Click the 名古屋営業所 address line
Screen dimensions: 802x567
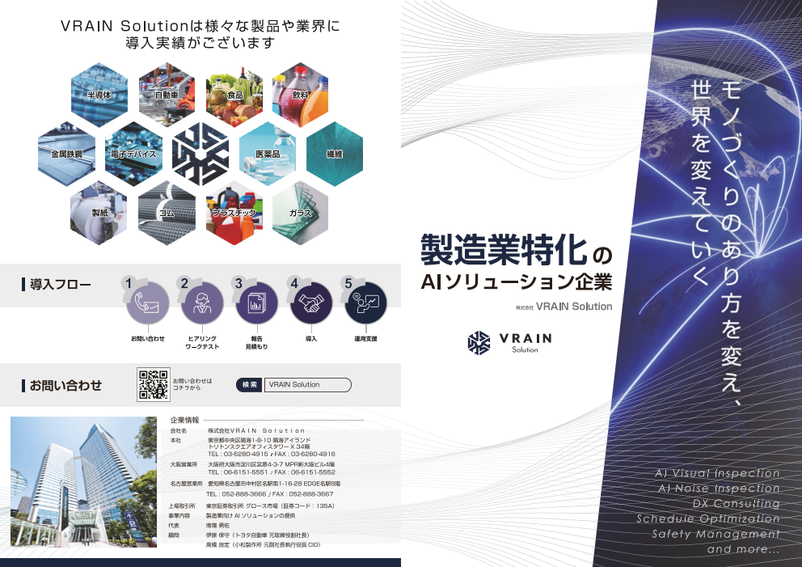click(x=255, y=484)
